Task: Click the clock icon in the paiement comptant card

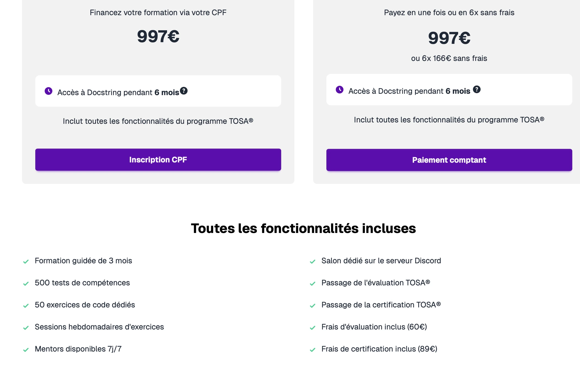Action: click(340, 90)
